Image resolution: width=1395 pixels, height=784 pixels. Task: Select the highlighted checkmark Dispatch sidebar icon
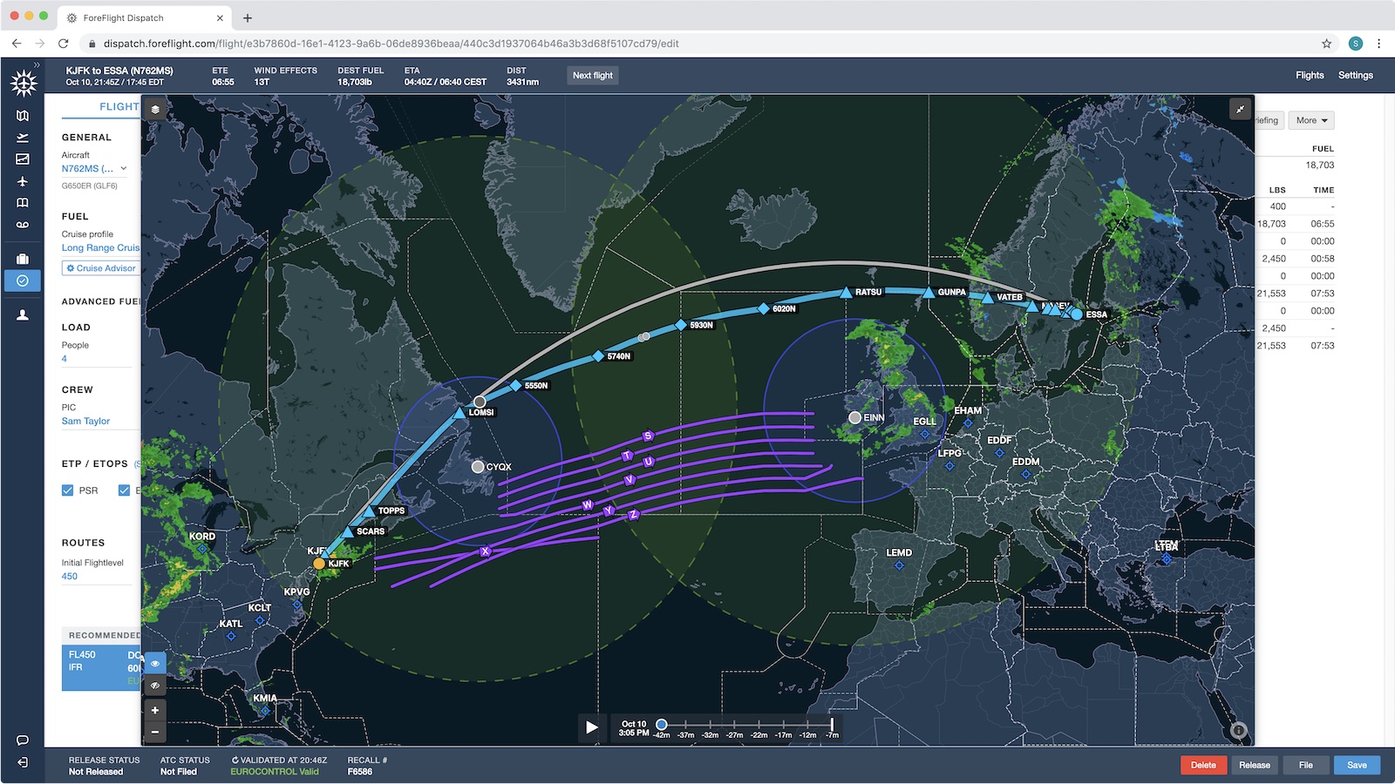coord(23,280)
